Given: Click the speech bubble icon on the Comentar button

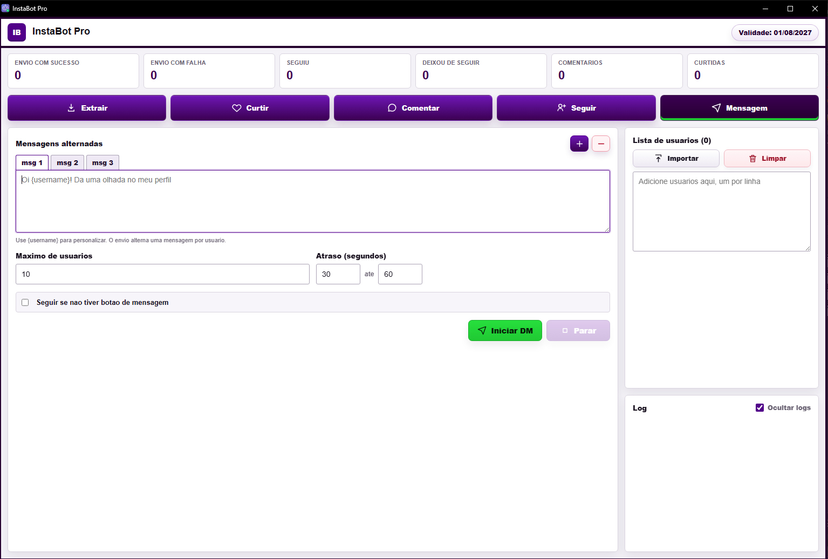Looking at the screenshot, I should pyautogui.click(x=392, y=108).
